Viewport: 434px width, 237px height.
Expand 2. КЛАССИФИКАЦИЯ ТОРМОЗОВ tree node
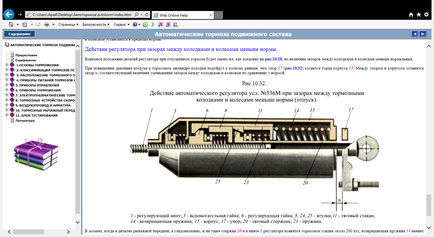pos(7,70)
